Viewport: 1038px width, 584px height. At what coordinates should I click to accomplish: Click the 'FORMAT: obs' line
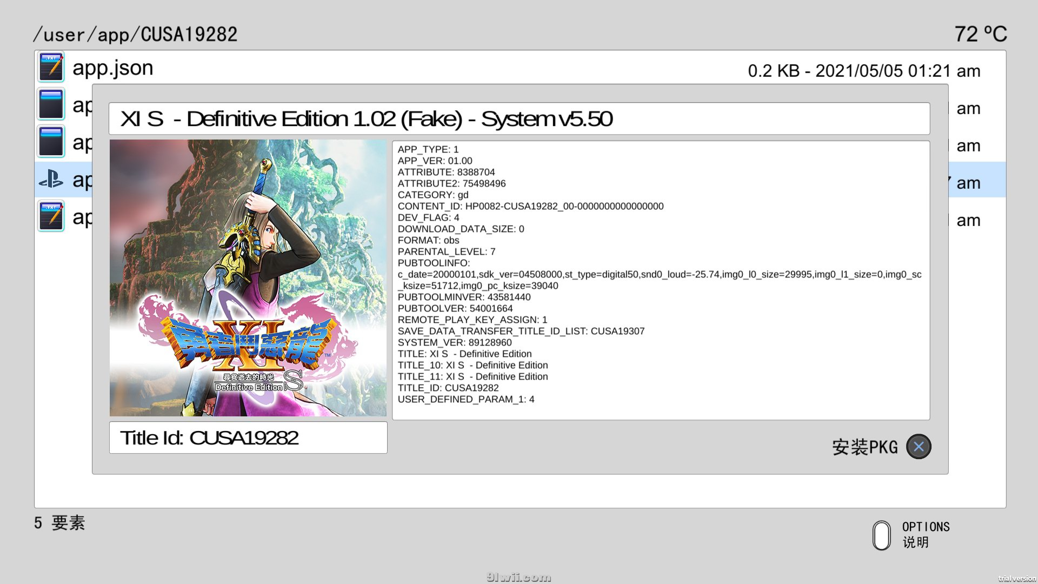click(x=429, y=240)
